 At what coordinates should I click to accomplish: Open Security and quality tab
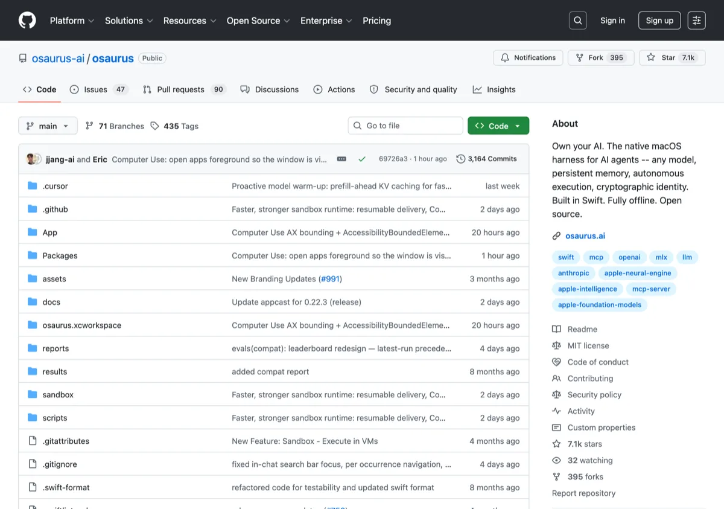click(413, 89)
